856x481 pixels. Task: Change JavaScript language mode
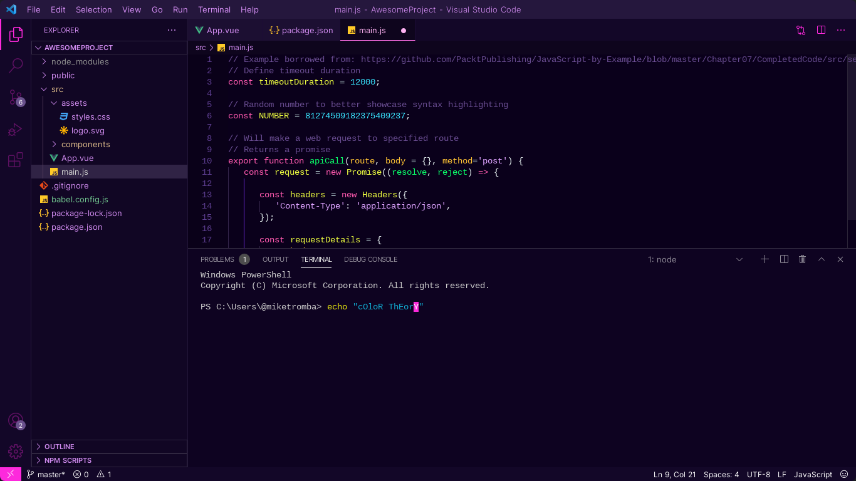coord(813,474)
